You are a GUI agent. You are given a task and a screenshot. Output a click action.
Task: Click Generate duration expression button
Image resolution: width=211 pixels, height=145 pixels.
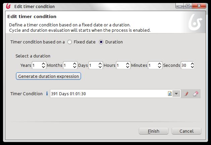tap(48, 76)
